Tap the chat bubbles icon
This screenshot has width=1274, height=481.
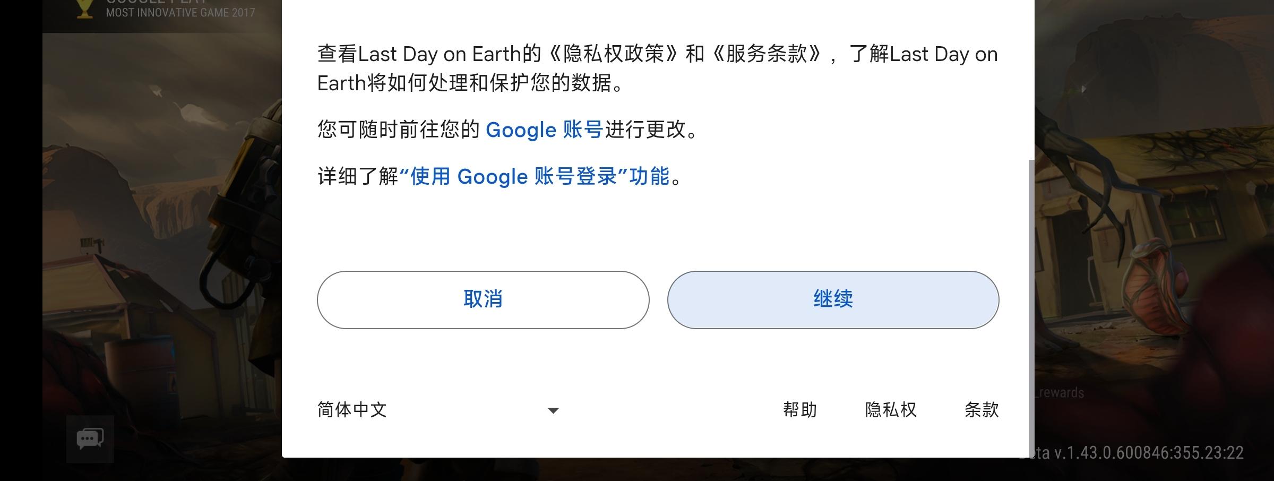pyautogui.click(x=90, y=439)
